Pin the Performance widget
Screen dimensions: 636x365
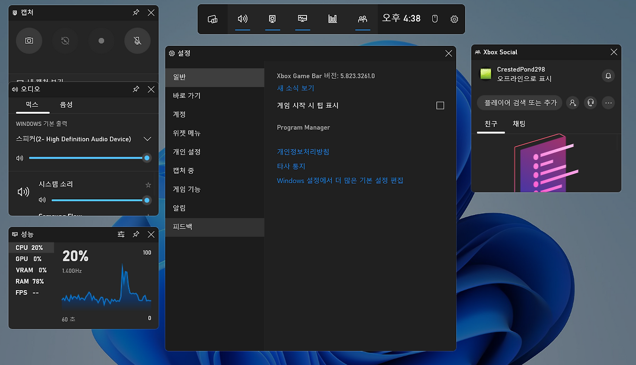(136, 234)
